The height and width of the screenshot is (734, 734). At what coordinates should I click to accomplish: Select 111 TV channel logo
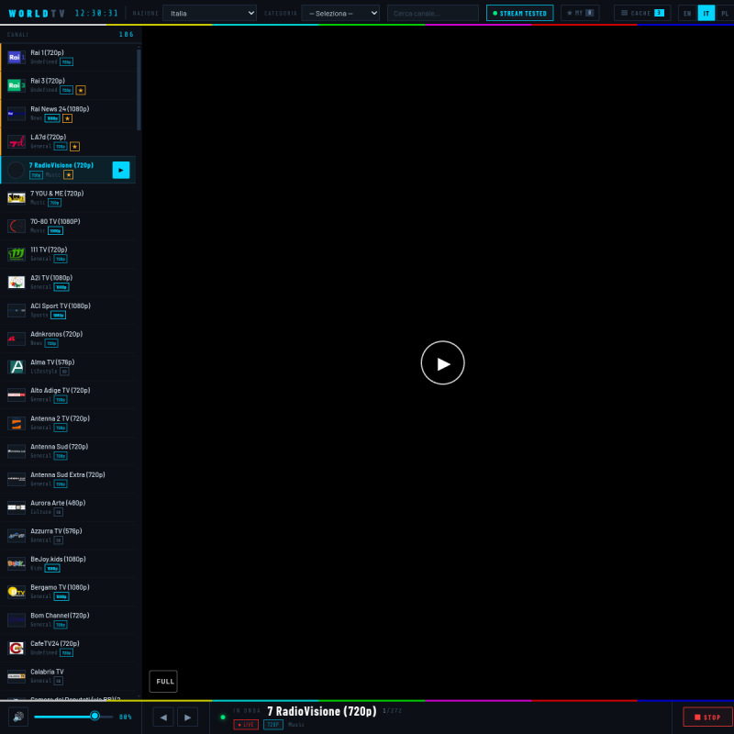click(17, 254)
